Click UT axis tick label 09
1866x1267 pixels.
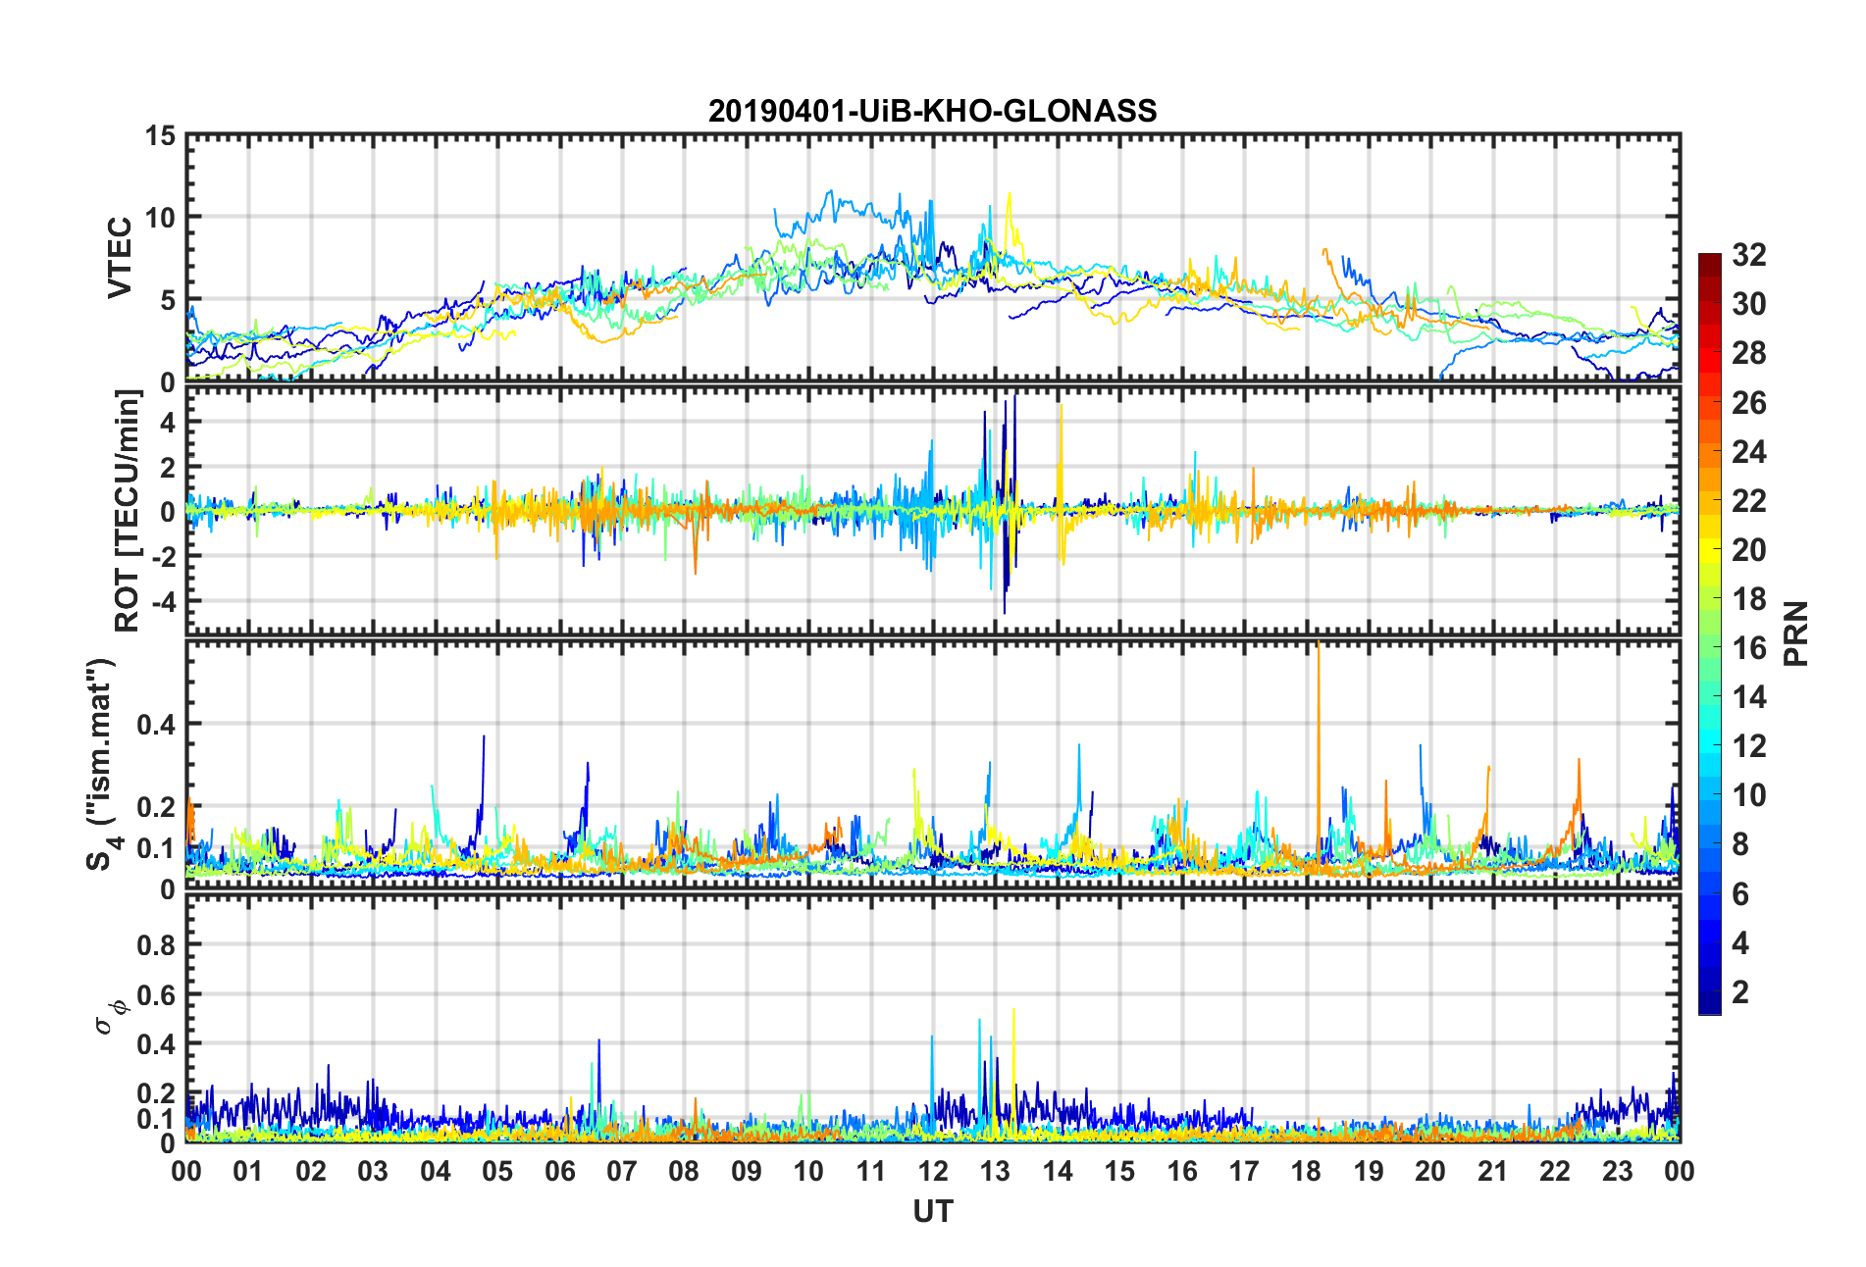746,1171
